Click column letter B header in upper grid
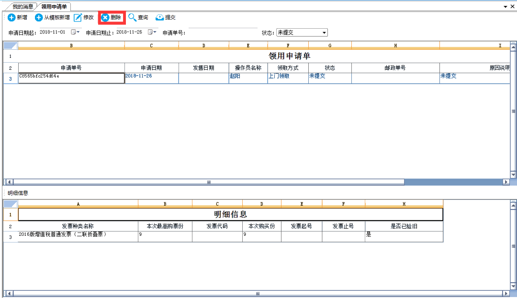The height and width of the screenshot is (298, 517). [x=71, y=45]
